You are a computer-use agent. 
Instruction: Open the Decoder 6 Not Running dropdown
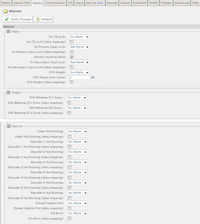tap(77, 193)
